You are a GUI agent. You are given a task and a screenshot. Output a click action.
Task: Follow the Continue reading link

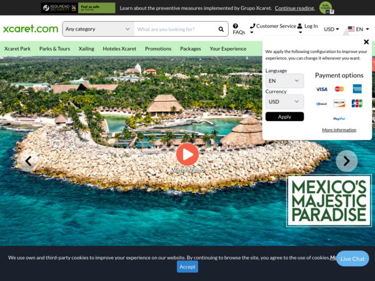click(294, 8)
